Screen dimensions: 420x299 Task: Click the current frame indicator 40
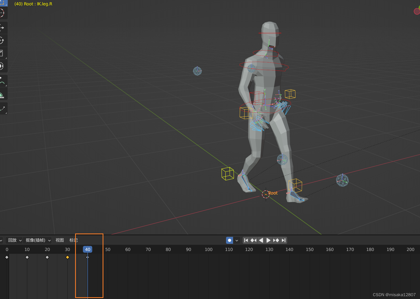point(88,249)
